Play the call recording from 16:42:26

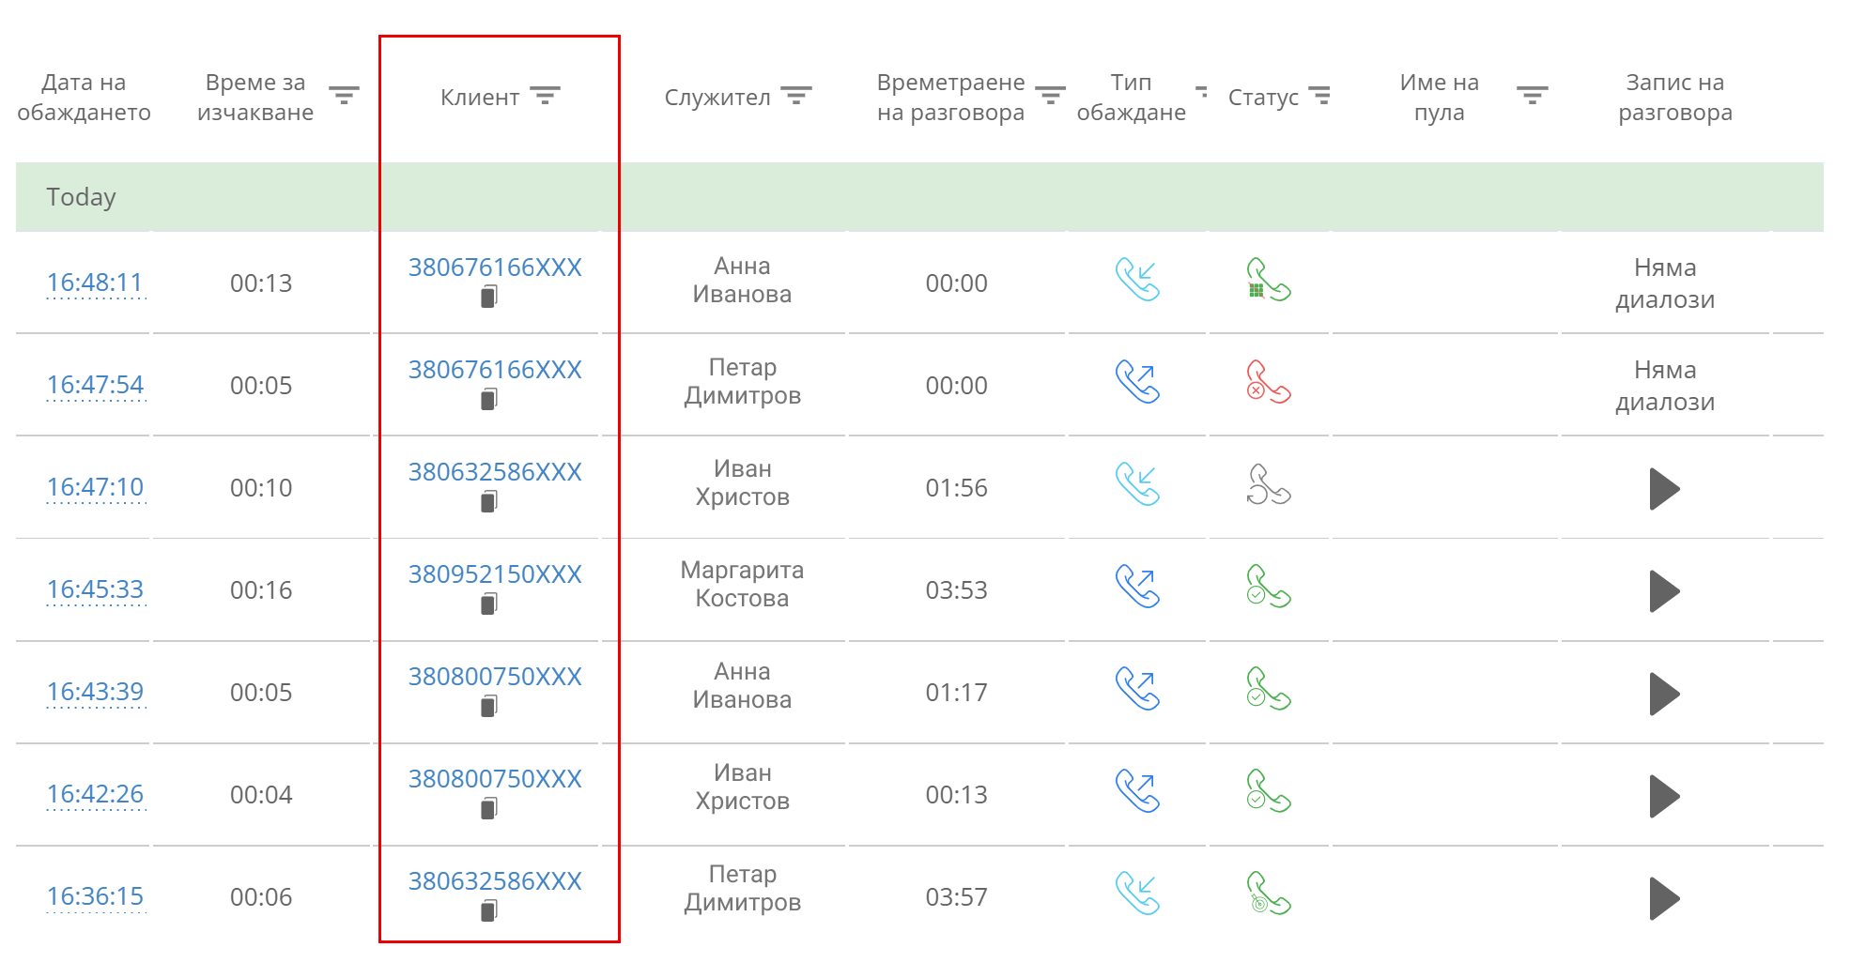point(1664,796)
